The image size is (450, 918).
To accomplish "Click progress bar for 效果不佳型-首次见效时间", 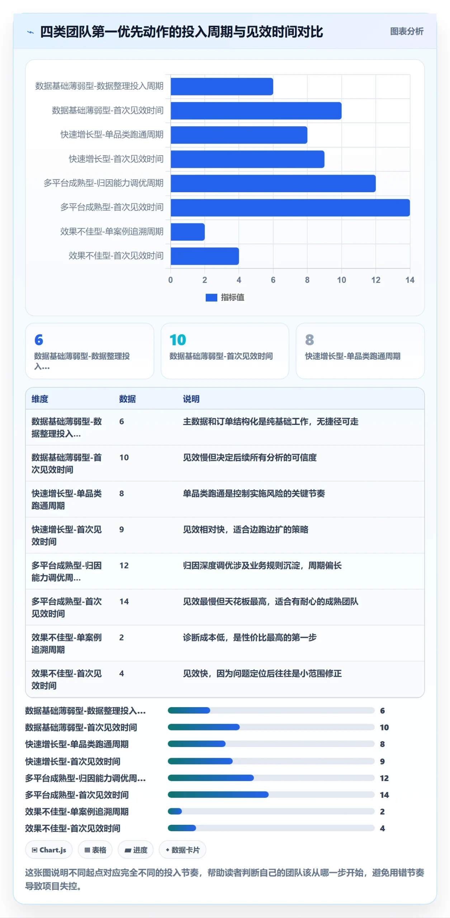I will click(x=271, y=828).
